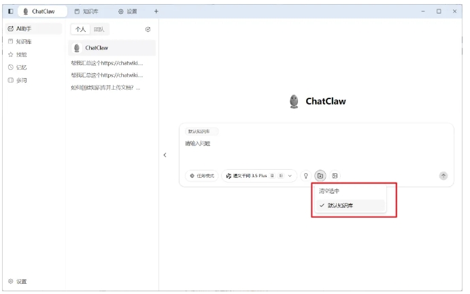The image size is (470, 294).
Task: Toggle the sidebar panel icon in title bar
Action: coord(10,12)
